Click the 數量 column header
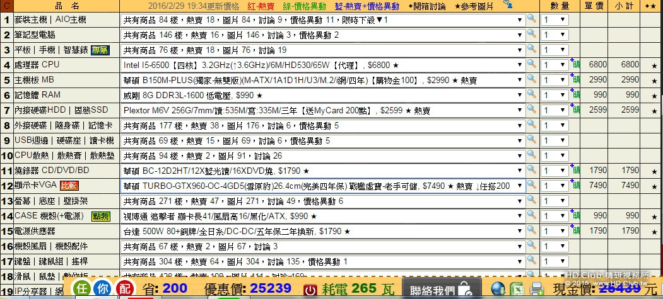The width and height of the screenshot is (663, 299). (x=560, y=6)
